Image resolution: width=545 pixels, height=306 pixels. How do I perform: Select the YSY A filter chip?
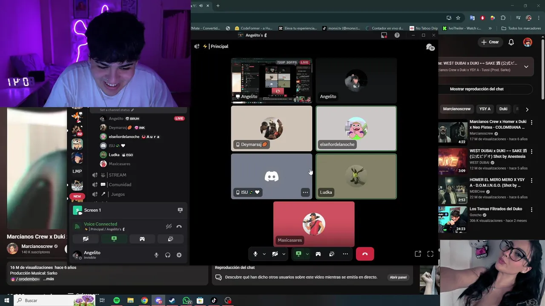click(485, 109)
